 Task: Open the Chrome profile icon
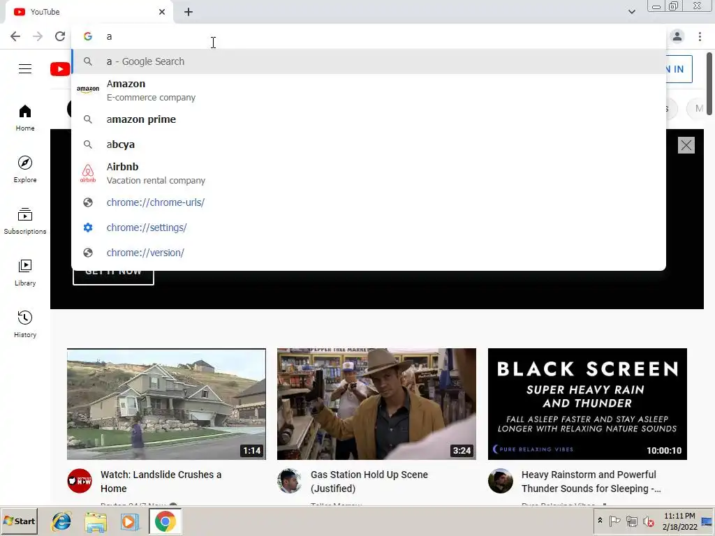tap(677, 36)
